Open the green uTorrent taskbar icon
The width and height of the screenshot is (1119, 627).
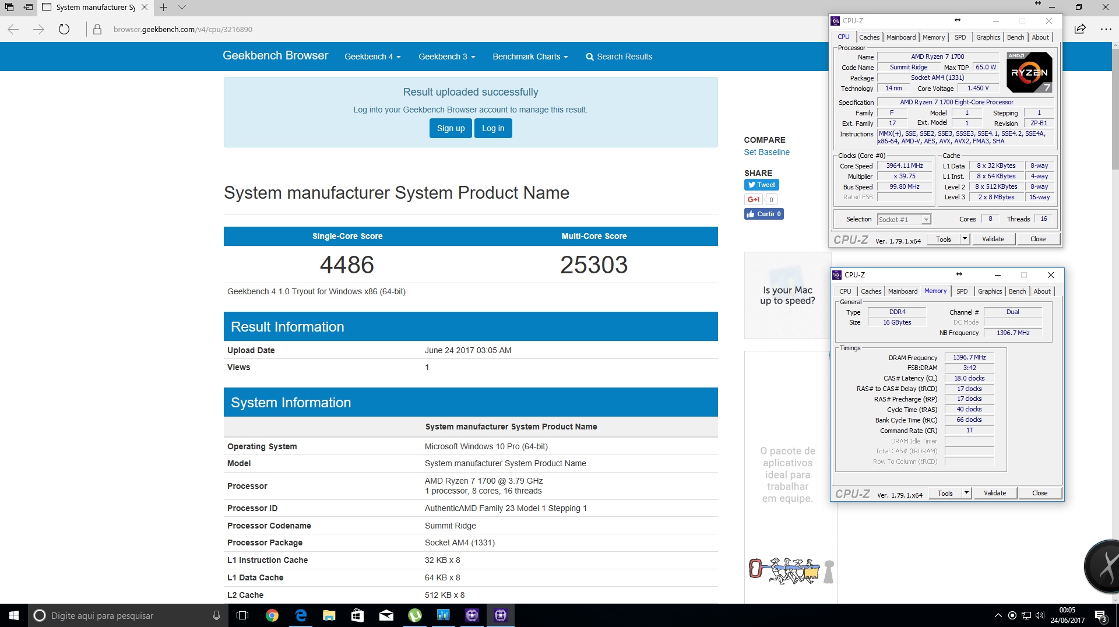coord(414,615)
